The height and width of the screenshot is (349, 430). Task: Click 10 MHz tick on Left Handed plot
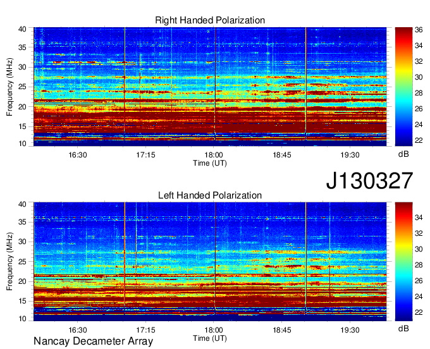(x=22, y=318)
